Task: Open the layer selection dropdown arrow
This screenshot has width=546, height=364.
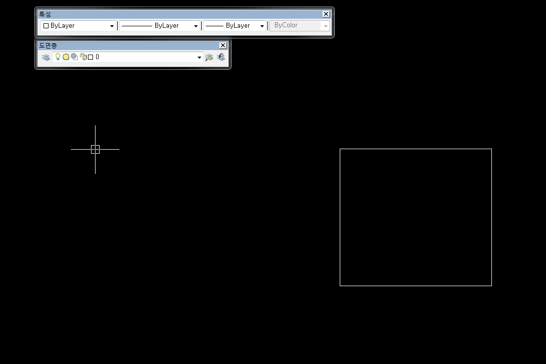Action: [199, 58]
